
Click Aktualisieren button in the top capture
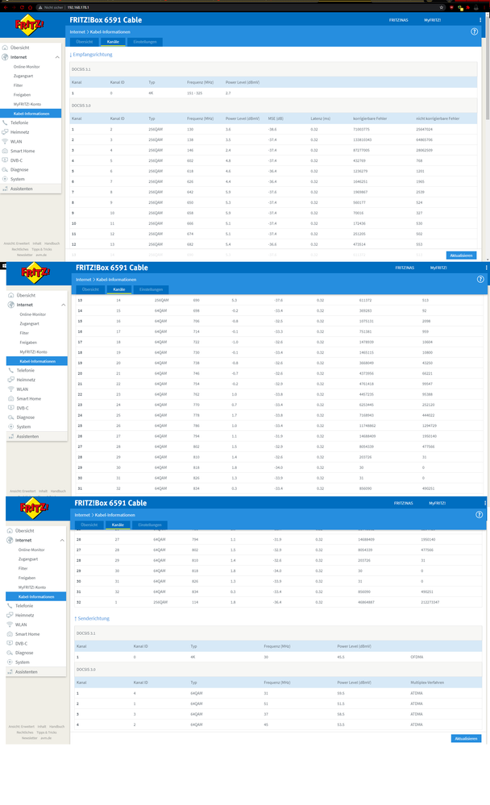point(461,255)
